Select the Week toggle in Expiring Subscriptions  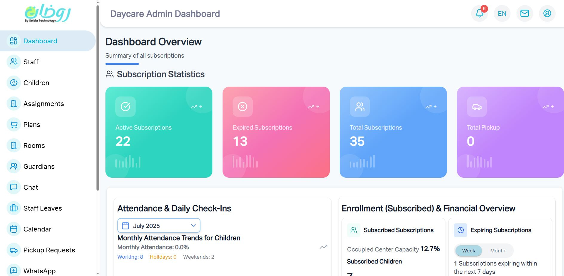tap(468, 251)
